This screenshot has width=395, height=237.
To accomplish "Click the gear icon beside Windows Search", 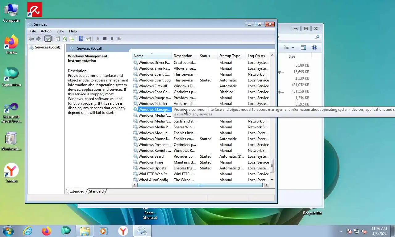I will click(135, 156).
